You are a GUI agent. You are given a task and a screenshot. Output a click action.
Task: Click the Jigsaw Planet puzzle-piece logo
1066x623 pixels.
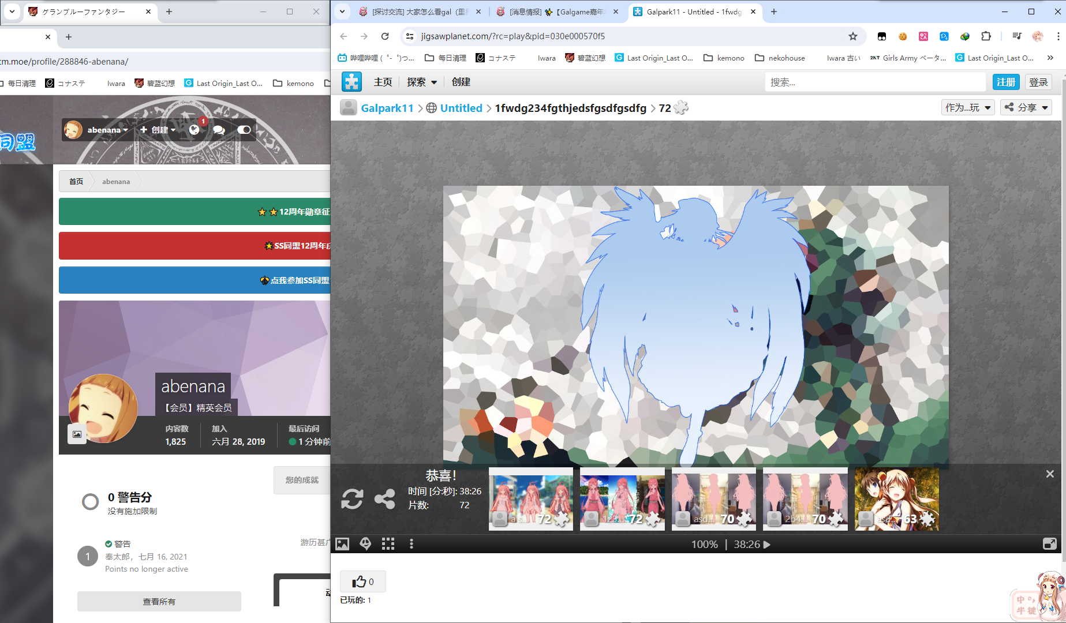click(351, 82)
